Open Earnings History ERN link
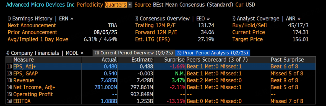The height and width of the screenshot is (106, 326). [41, 19]
